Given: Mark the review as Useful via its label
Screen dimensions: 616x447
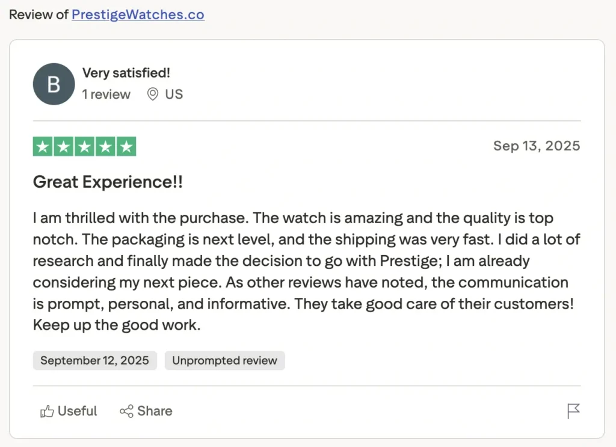Looking at the screenshot, I should pyautogui.click(x=77, y=412).
